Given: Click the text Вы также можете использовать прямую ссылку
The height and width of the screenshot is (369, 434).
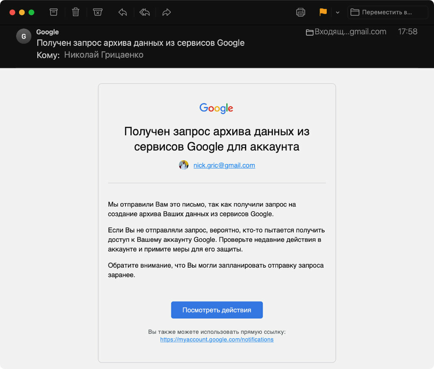Looking at the screenshot, I should pyautogui.click(x=217, y=332).
